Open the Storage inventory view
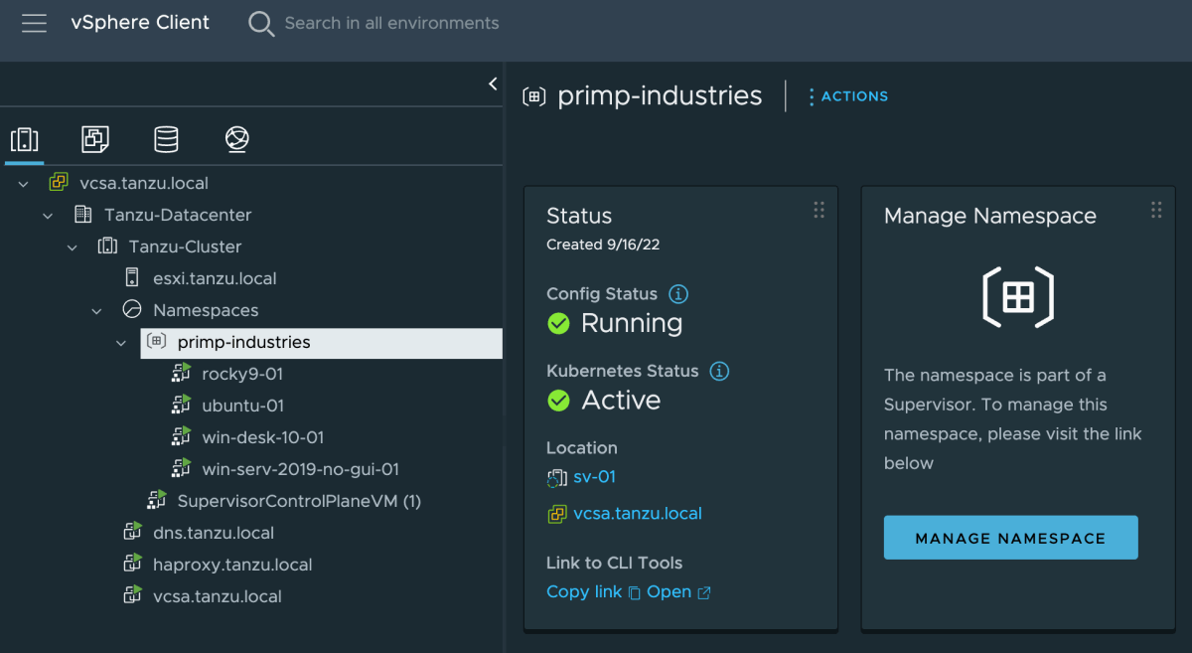 tap(166, 139)
